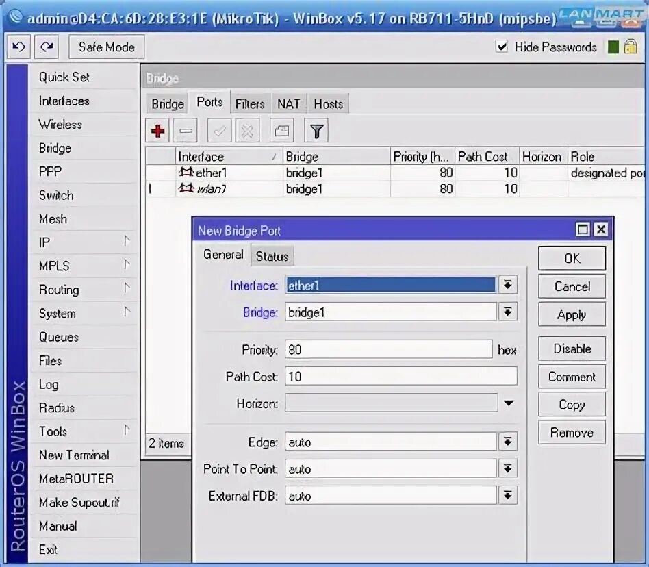The width and height of the screenshot is (649, 567).
Task: Click the funnel Filter icon
Action: coord(317,131)
